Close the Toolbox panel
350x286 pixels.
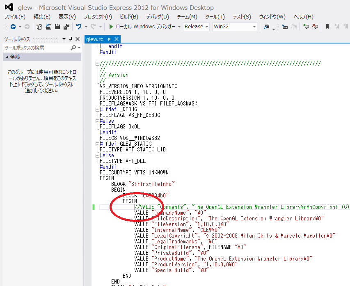tap(78, 39)
